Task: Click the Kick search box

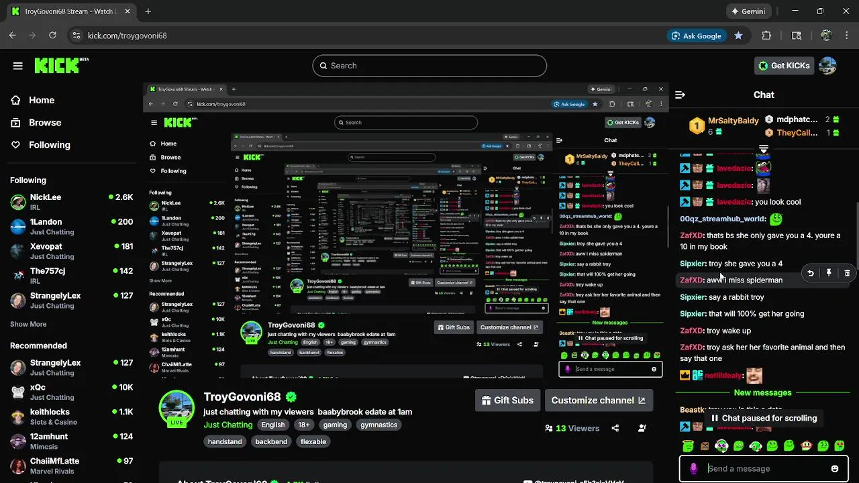Action: (x=429, y=66)
